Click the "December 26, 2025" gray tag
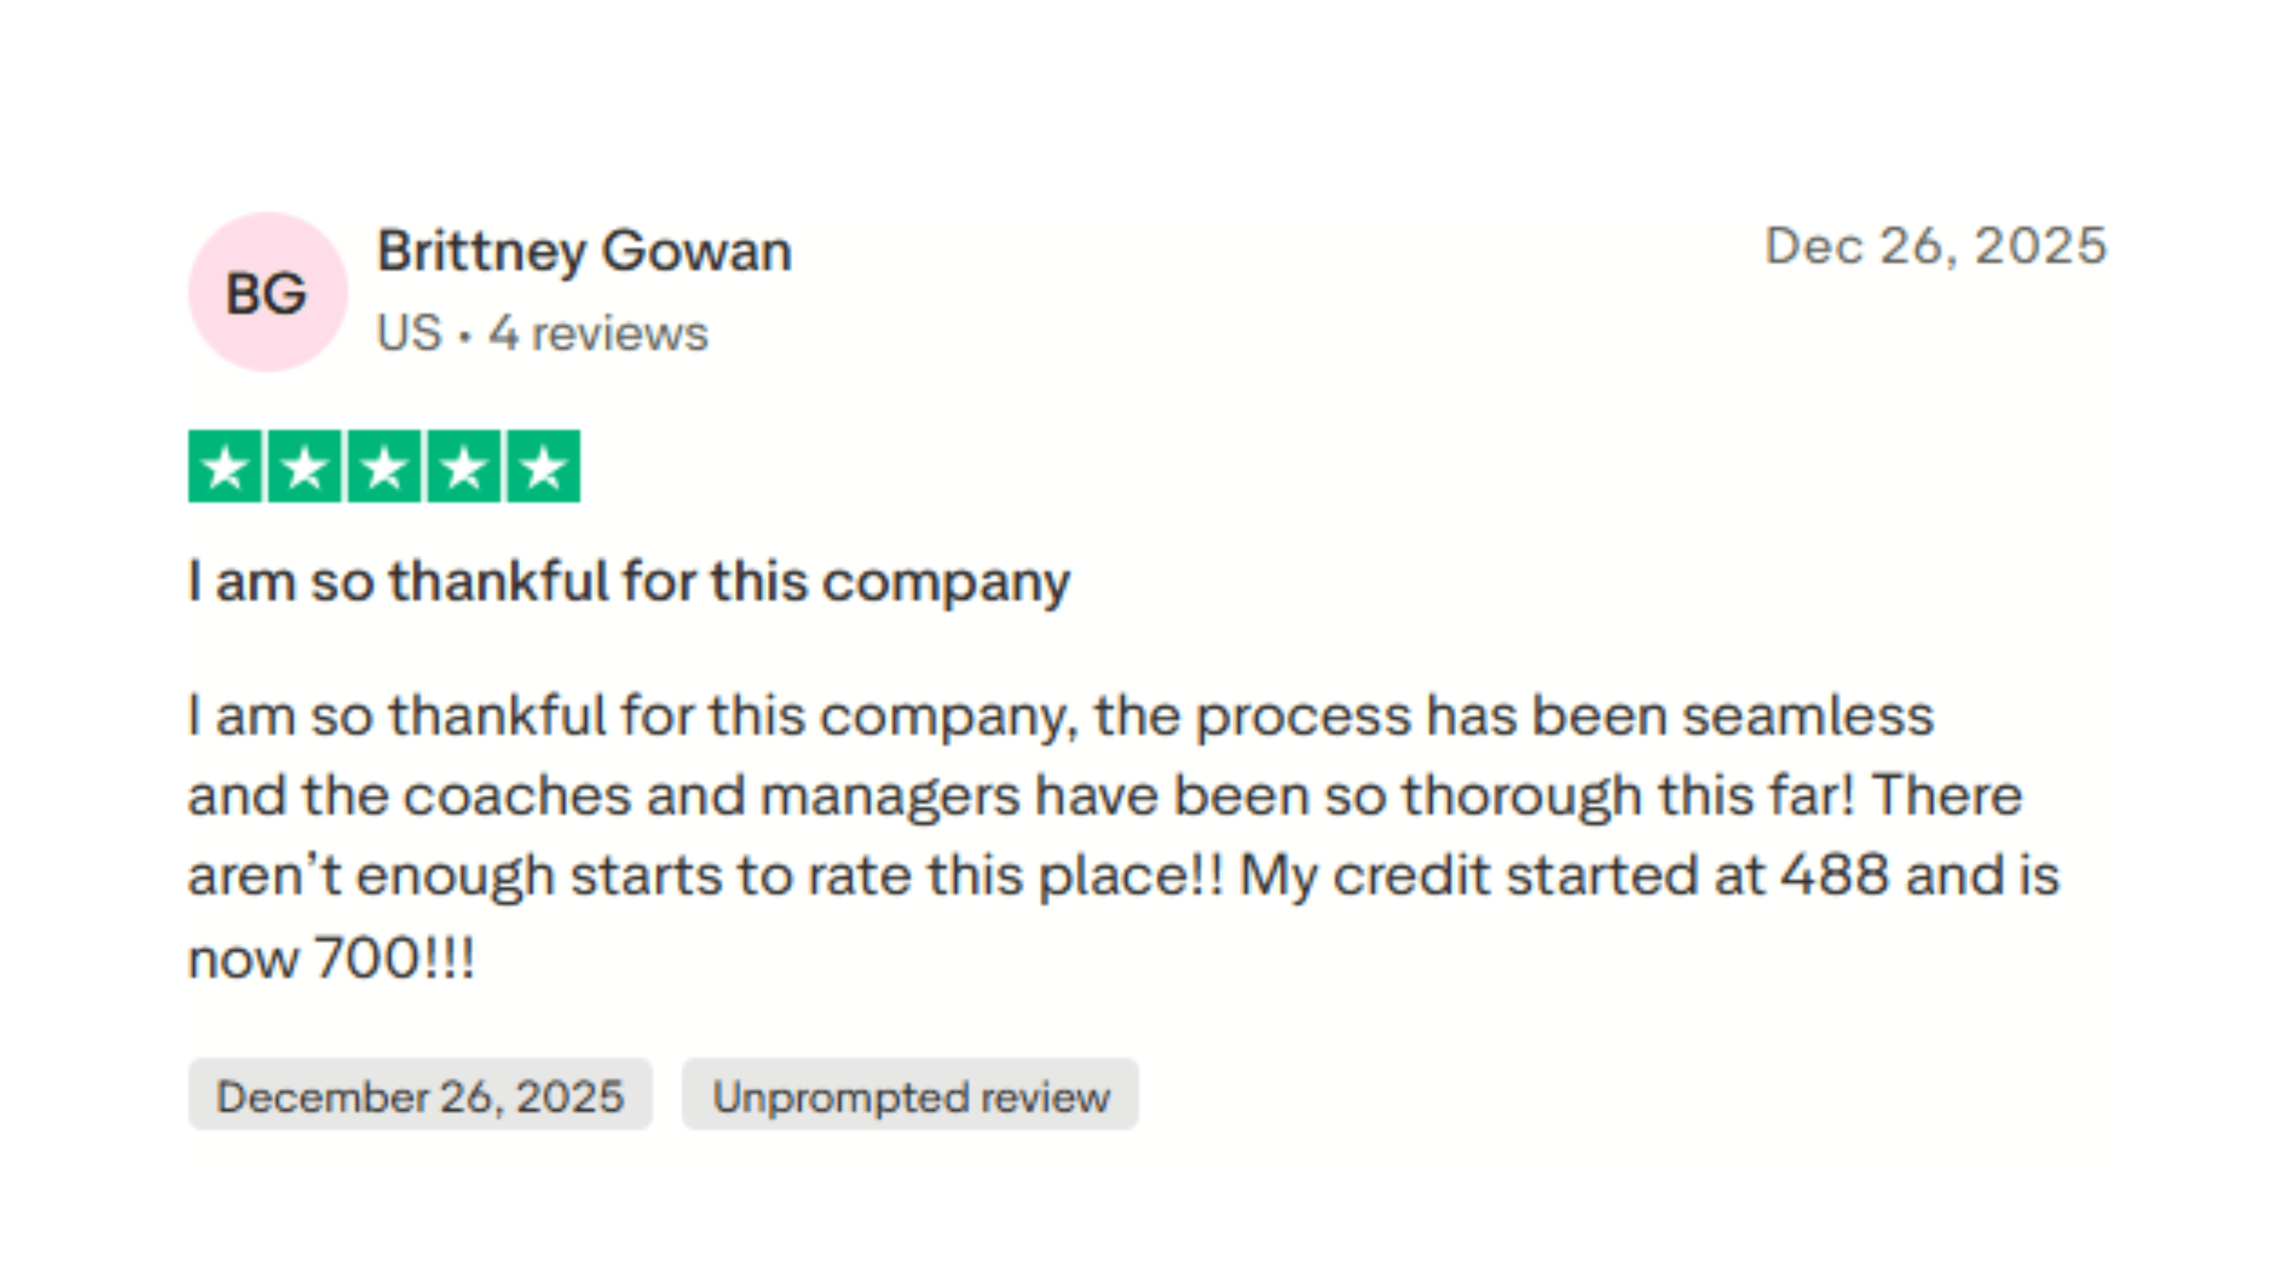This screenshot has width=2288, height=1287. tap(420, 1095)
